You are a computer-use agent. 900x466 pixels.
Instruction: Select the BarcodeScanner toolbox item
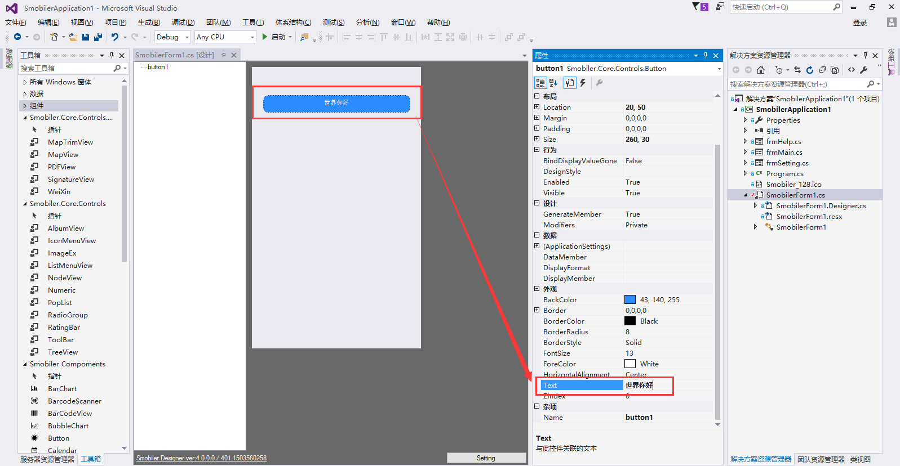click(x=74, y=401)
